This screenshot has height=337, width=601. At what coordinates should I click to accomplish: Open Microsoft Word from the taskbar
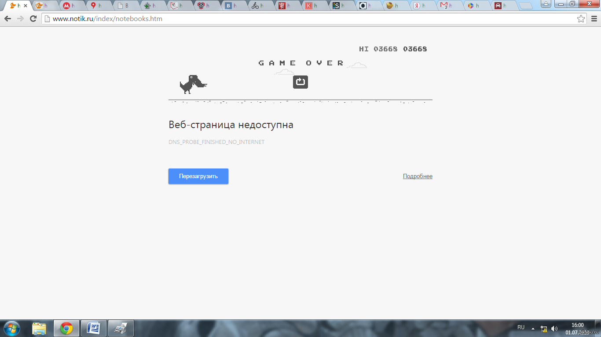coord(94,328)
